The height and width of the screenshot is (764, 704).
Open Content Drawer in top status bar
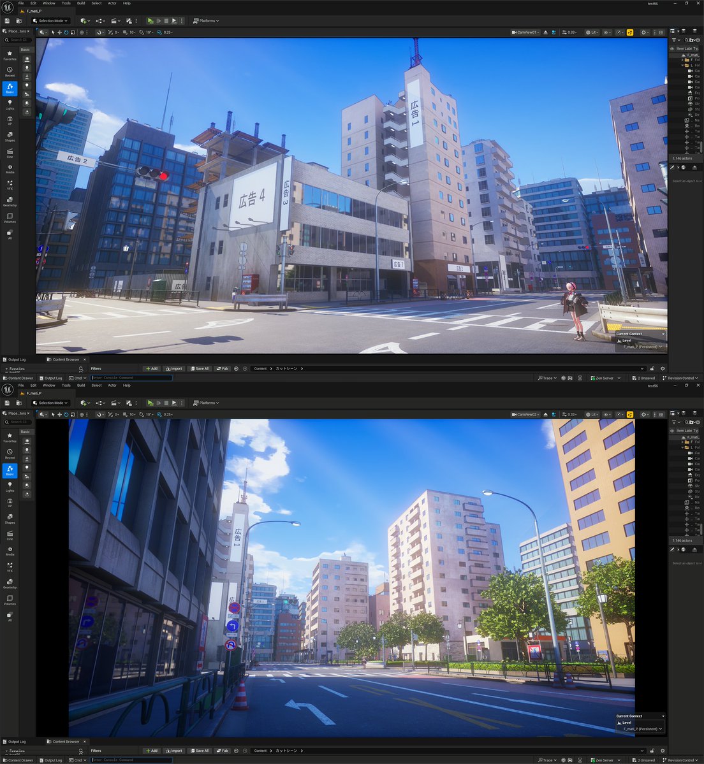pyautogui.click(x=18, y=378)
